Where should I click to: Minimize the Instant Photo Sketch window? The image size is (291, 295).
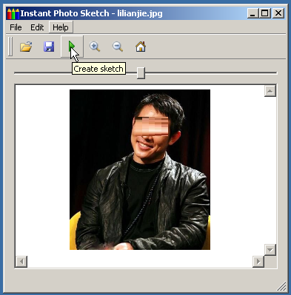pos(252,13)
